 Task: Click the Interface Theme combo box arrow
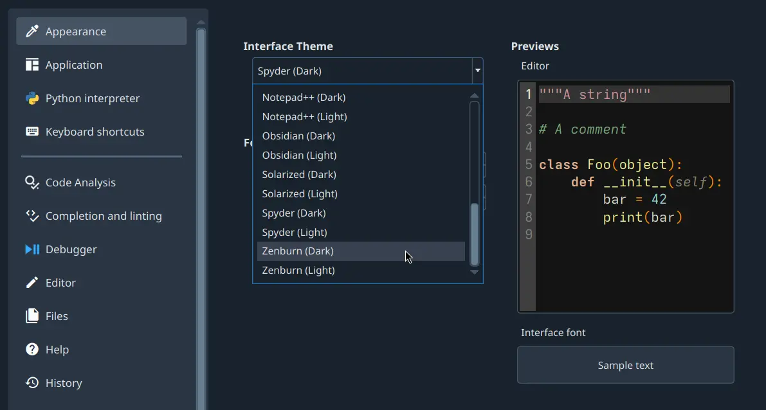point(478,71)
